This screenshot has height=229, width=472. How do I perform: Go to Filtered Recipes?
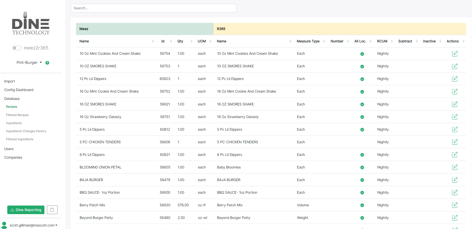pos(17,115)
